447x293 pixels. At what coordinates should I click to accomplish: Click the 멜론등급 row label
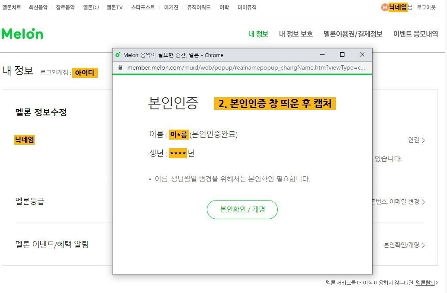(30, 201)
